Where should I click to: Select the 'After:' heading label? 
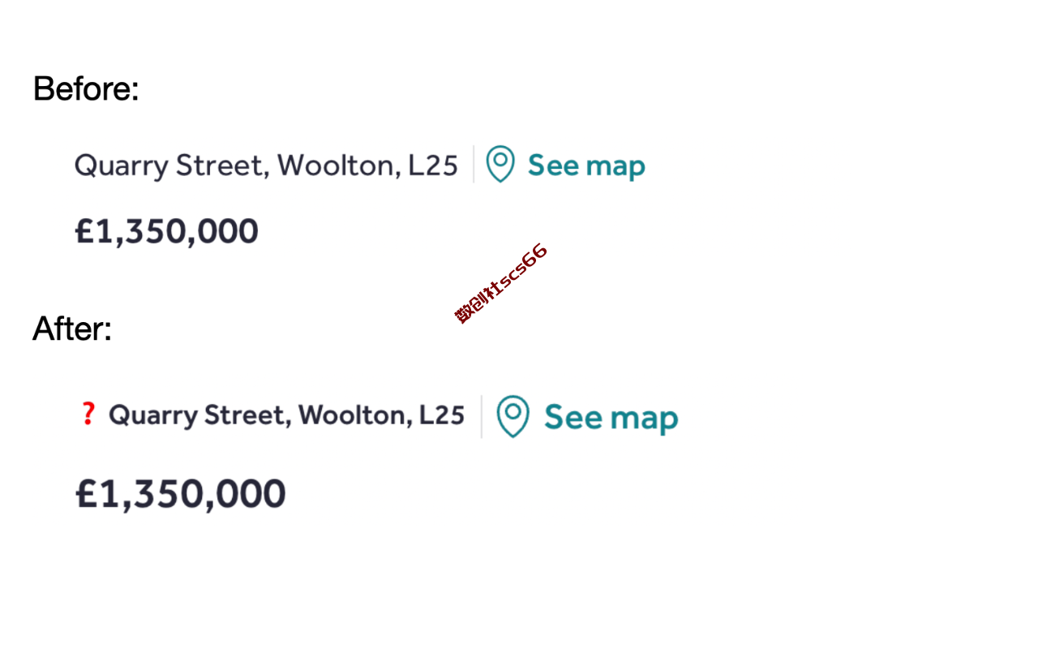click(72, 329)
